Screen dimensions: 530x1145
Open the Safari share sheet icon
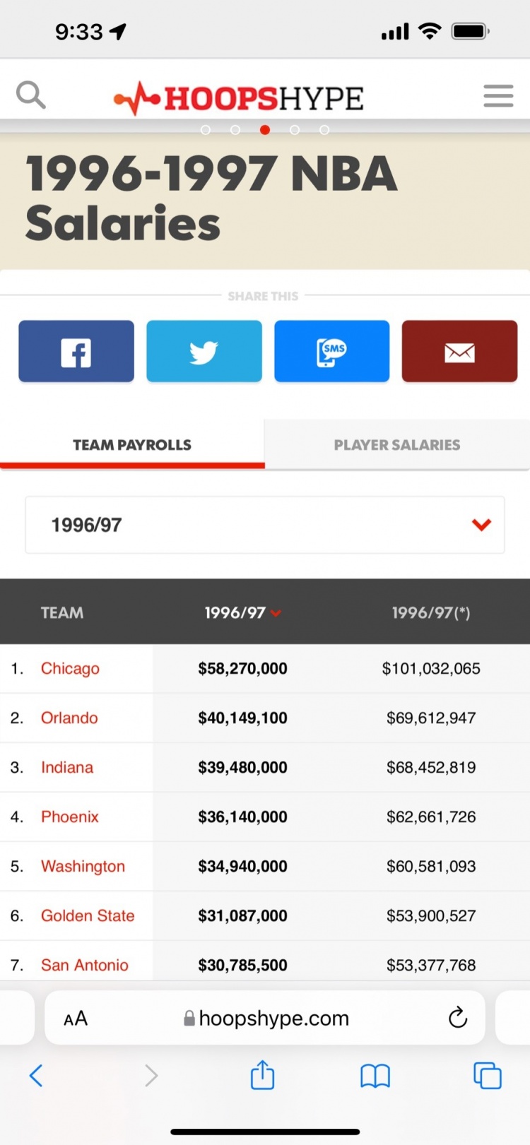pos(262,1075)
